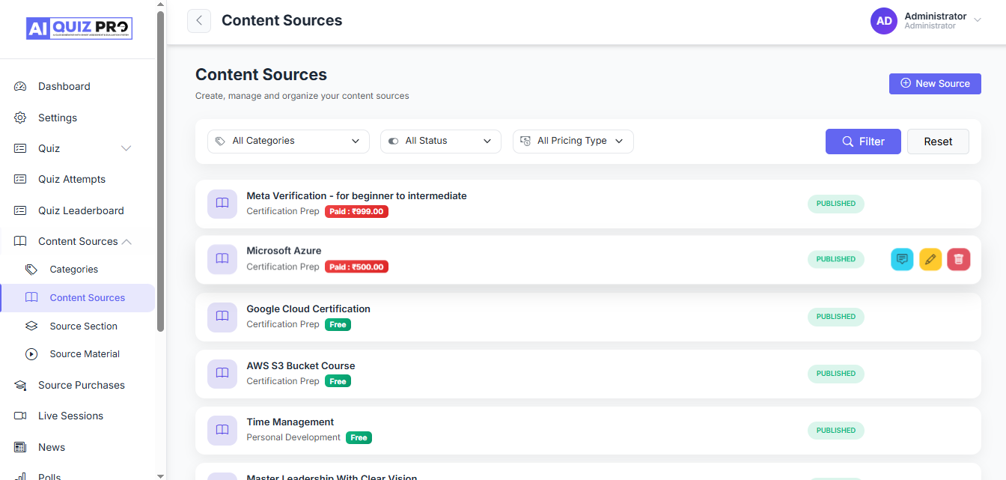Open the All Pricing Type dropdown

coord(573,141)
